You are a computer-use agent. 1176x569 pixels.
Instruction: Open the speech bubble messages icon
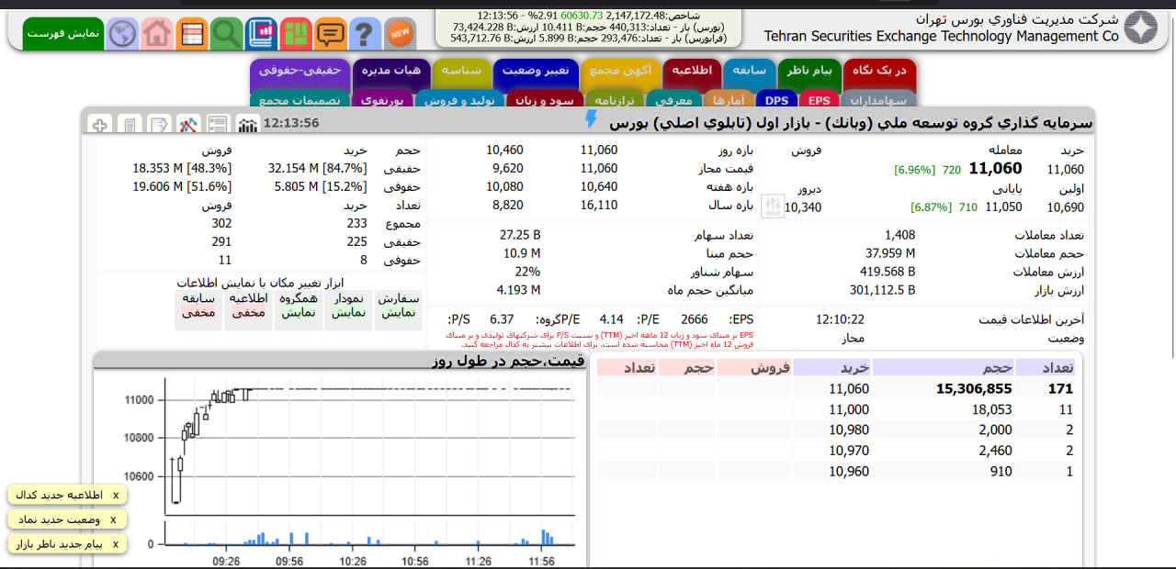coord(331,34)
